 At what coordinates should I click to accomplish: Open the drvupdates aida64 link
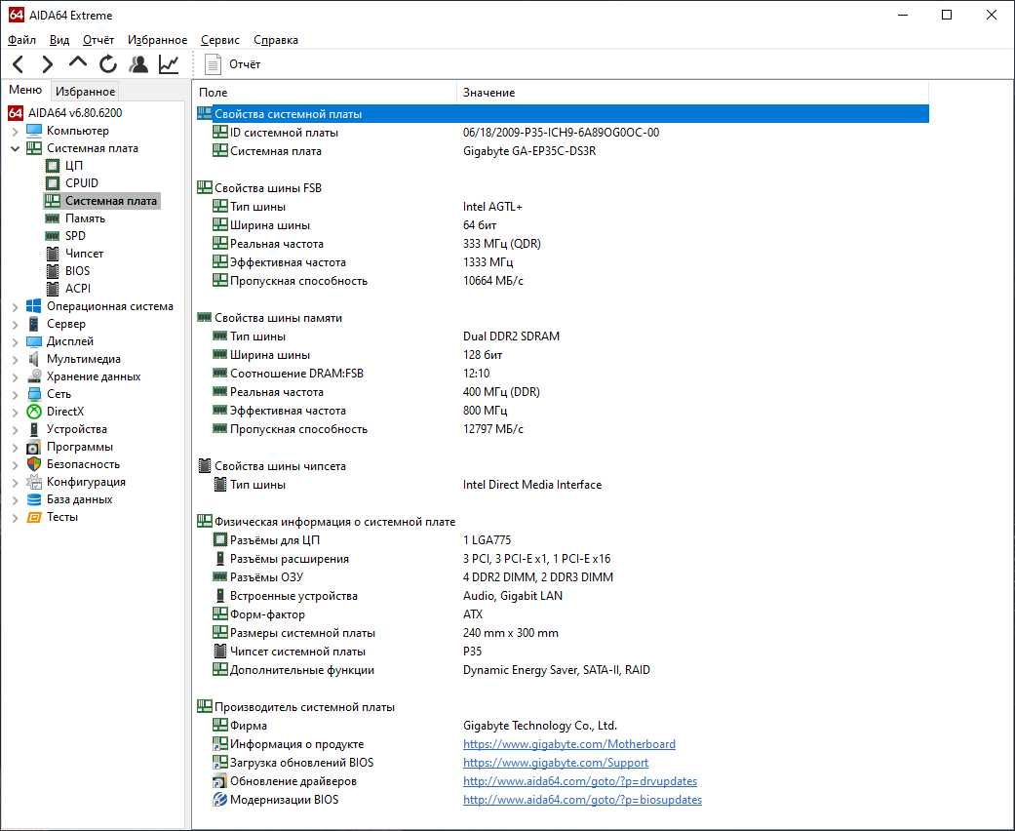click(580, 781)
